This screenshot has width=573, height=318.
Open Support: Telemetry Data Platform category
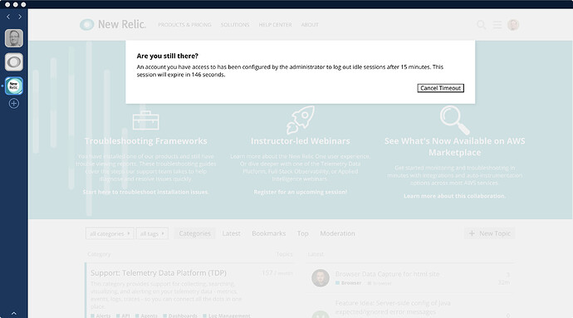click(x=159, y=273)
